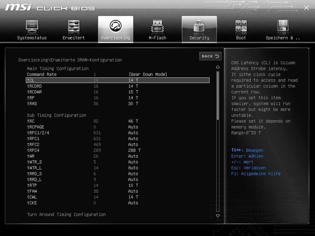Open the Speichern floppy disk icon
315x236 pixels.
point(283,26)
